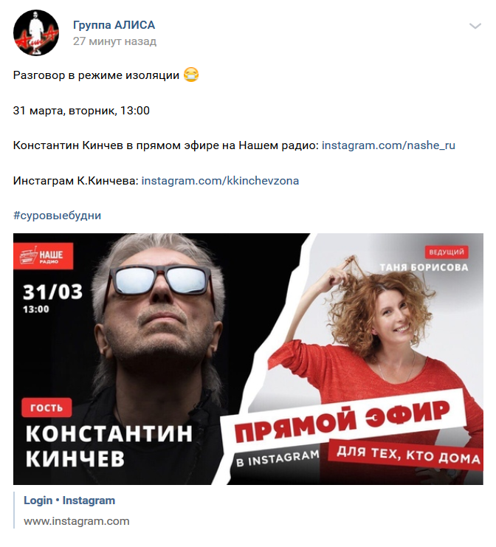Open the 'Login • Instagram' link preview title
Screen dimensions: 496x547
tap(69, 500)
